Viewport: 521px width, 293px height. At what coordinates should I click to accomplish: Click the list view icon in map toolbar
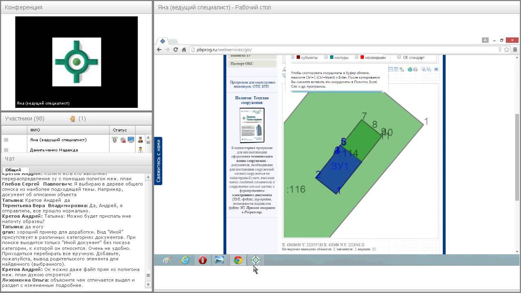pyautogui.click(x=396, y=70)
